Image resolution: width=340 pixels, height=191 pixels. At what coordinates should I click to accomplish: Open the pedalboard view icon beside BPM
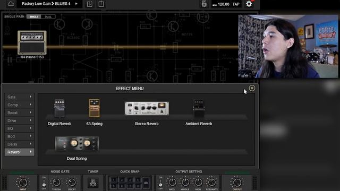204,4
